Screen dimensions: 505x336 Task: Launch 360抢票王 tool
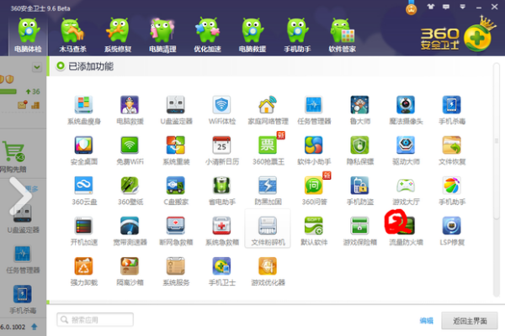tap(268, 150)
